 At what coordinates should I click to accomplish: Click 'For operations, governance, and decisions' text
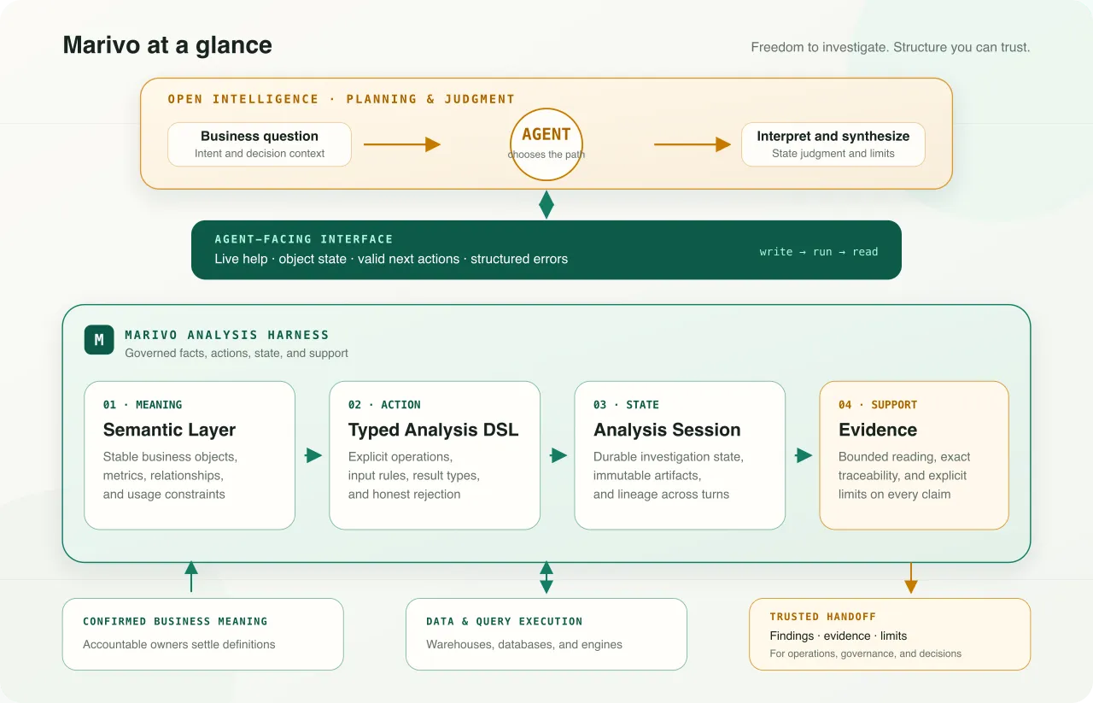866,653
